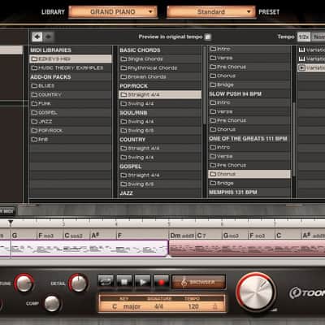Toggle the Preview in original tempo checkbox
The height and width of the screenshot is (325, 325).
pyautogui.click(x=208, y=37)
